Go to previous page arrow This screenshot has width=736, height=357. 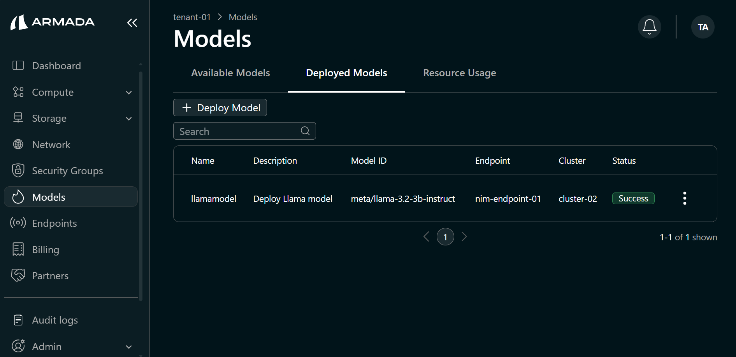pos(427,236)
